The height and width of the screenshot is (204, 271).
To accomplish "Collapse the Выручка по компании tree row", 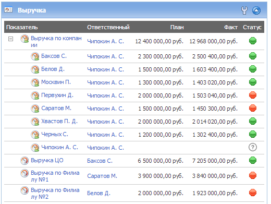I will (x=10, y=39).
